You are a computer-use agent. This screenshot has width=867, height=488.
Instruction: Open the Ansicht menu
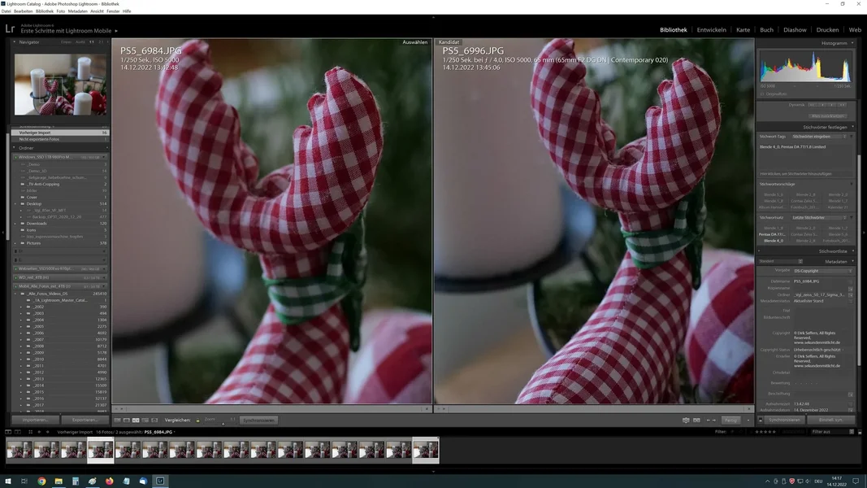point(97,11)
